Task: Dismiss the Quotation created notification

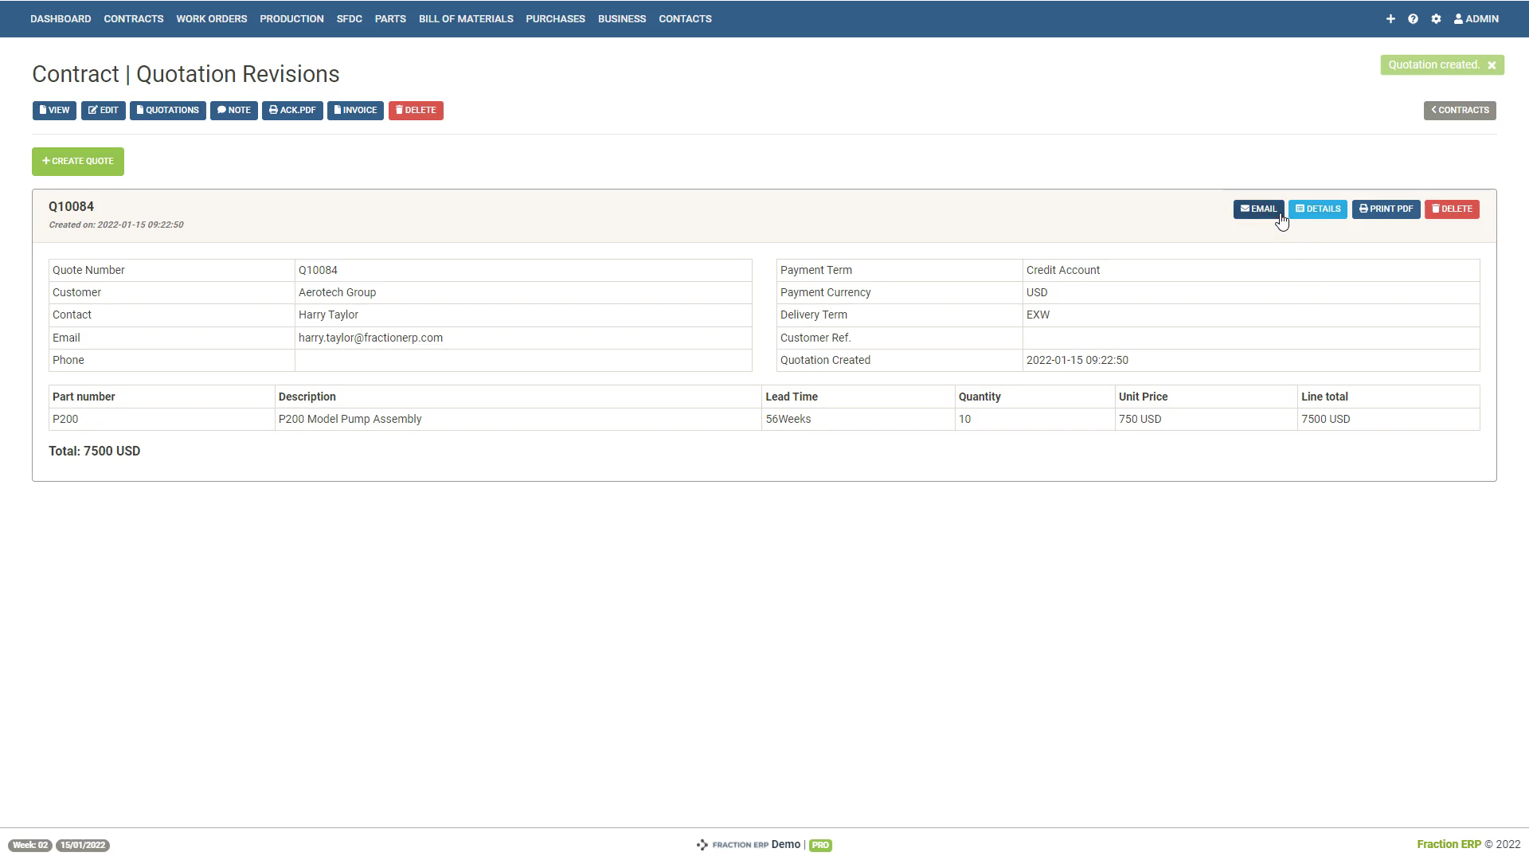Action: click(1492, 65)
